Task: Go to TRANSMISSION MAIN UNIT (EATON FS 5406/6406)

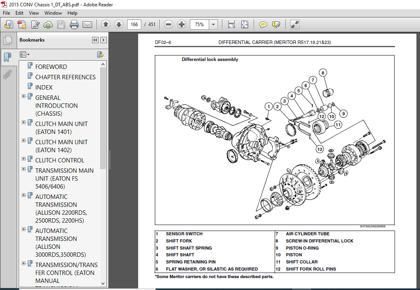Action: click(65, 179)
